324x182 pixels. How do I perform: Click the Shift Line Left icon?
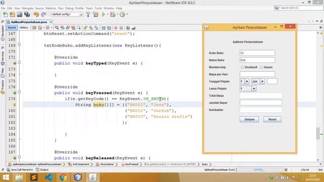pos(103,28)
